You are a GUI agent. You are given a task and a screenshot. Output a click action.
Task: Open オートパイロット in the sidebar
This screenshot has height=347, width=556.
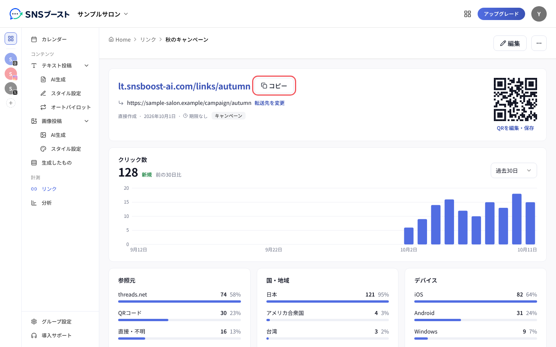65,107
